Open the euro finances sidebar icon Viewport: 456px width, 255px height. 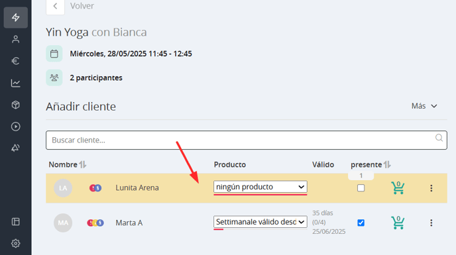point(16,61)
